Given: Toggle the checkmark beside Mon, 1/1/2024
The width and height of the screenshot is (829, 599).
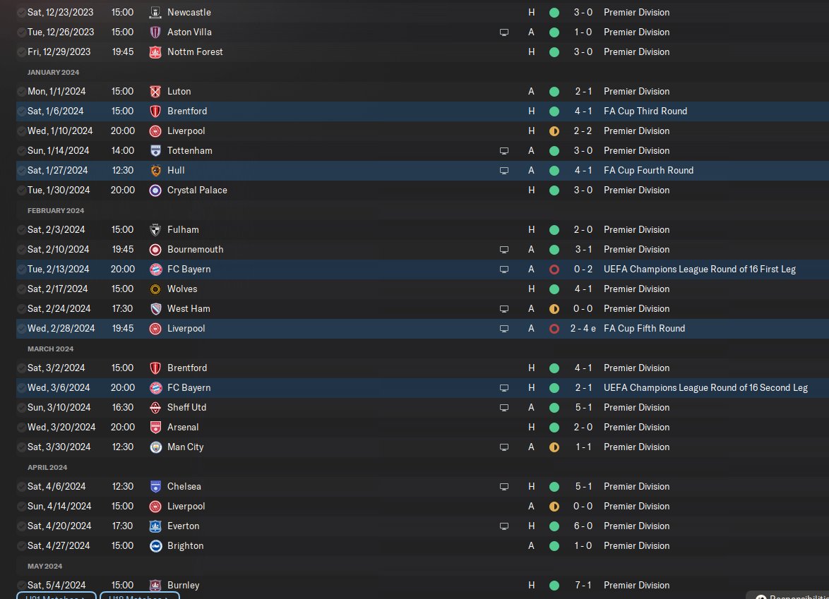Looking at the screenshot, I should pos(21,92).
